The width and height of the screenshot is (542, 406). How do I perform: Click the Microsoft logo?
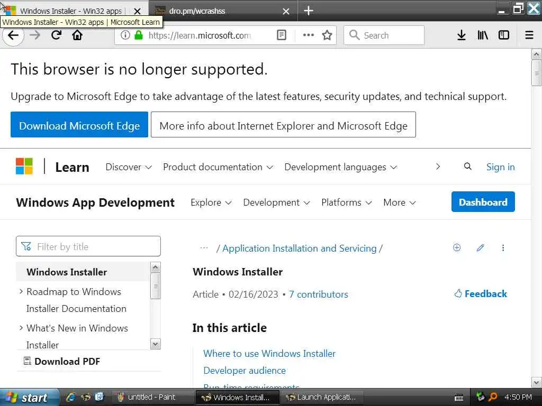pyautogui.click(x=24, y=166)
